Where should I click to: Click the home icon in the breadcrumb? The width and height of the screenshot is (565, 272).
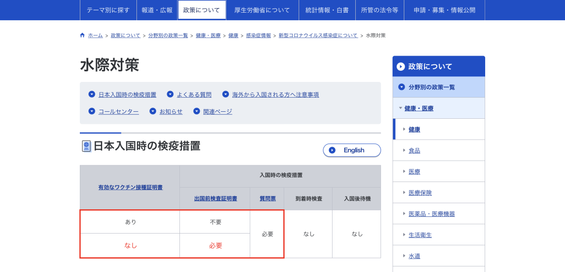[x=82, y=35]
